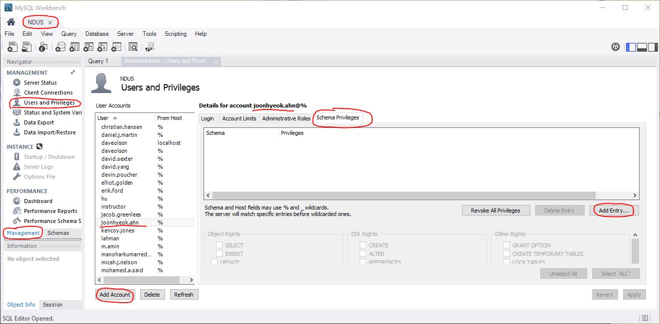
Task: Select user kencoy.jones in account list
Action: (118, 230)
